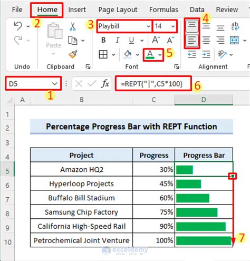Expand the Undo history dropdown arrow

[28, 26]
